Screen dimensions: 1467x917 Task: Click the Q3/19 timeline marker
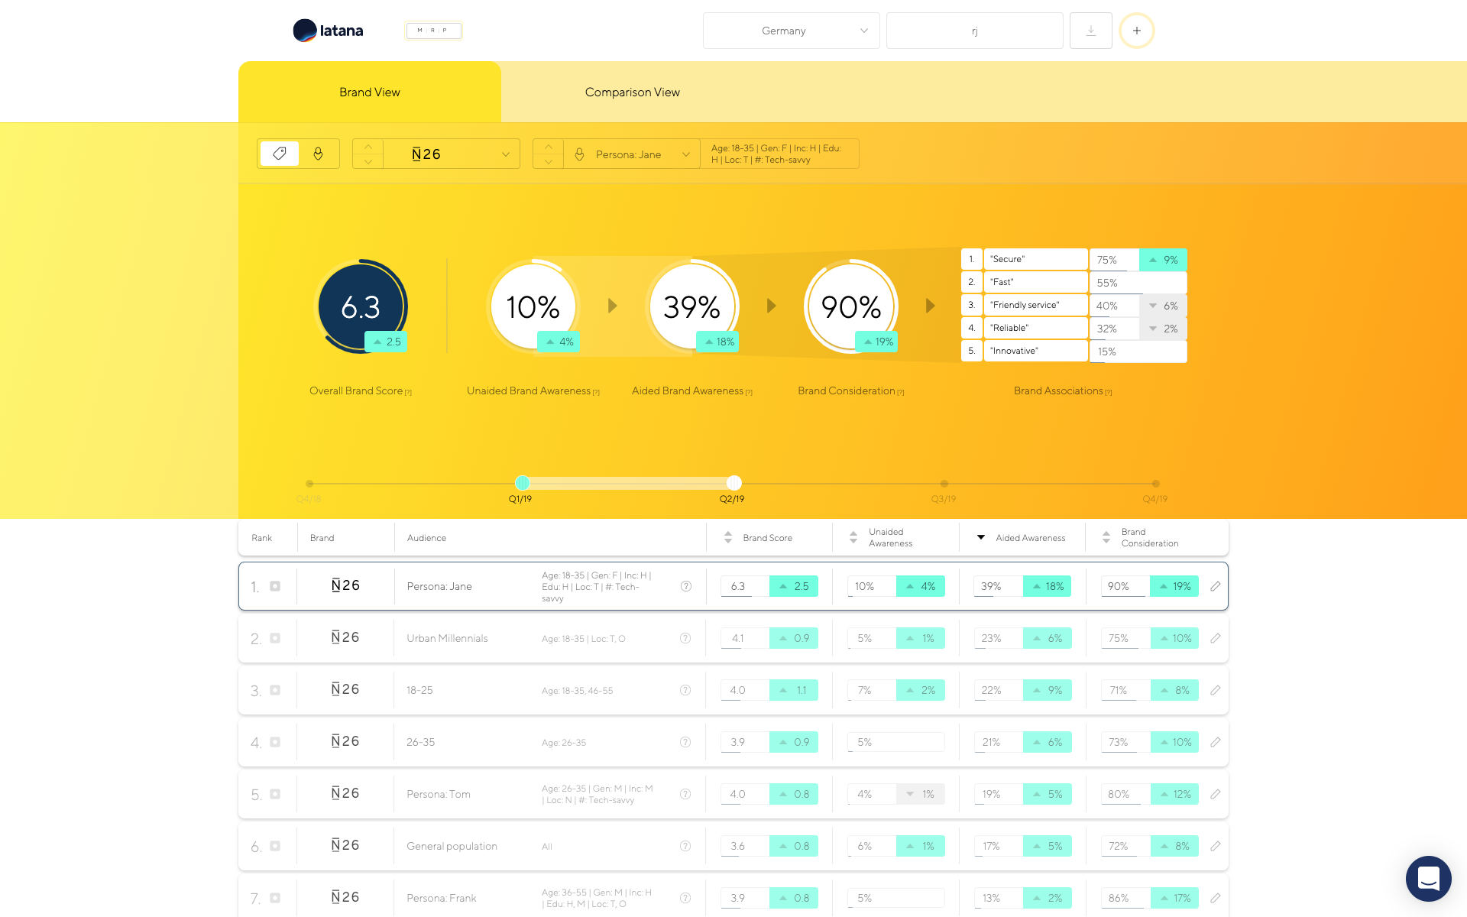click(944, 484)
